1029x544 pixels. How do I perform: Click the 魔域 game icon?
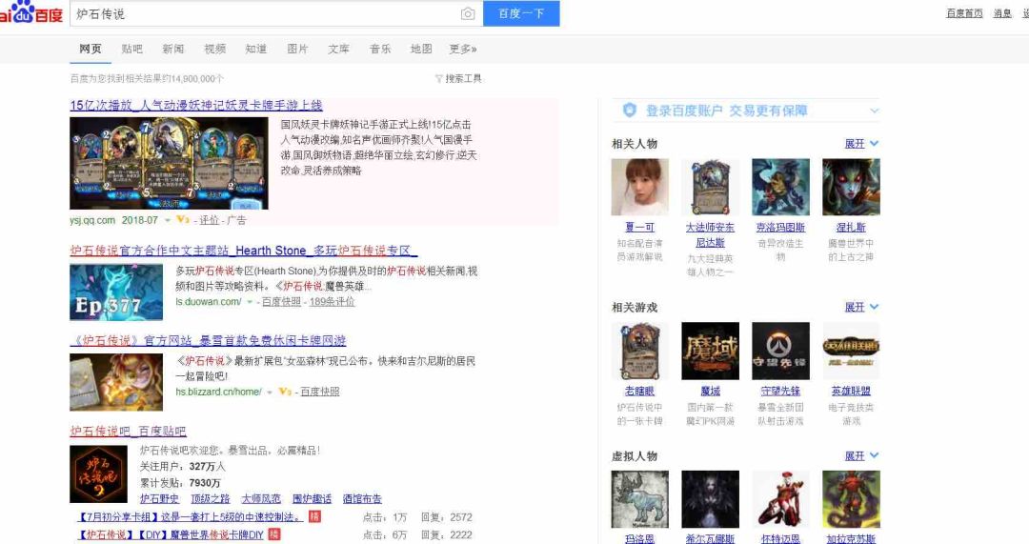710,351
